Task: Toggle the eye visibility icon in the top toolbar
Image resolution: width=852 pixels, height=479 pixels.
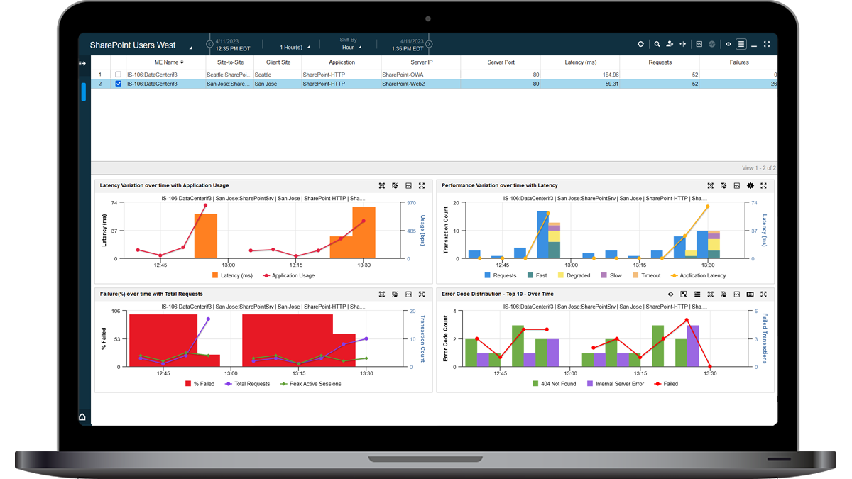Action: pos(727,43)
